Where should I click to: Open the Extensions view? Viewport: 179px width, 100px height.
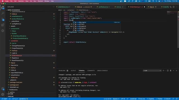[x=3, y=25]
